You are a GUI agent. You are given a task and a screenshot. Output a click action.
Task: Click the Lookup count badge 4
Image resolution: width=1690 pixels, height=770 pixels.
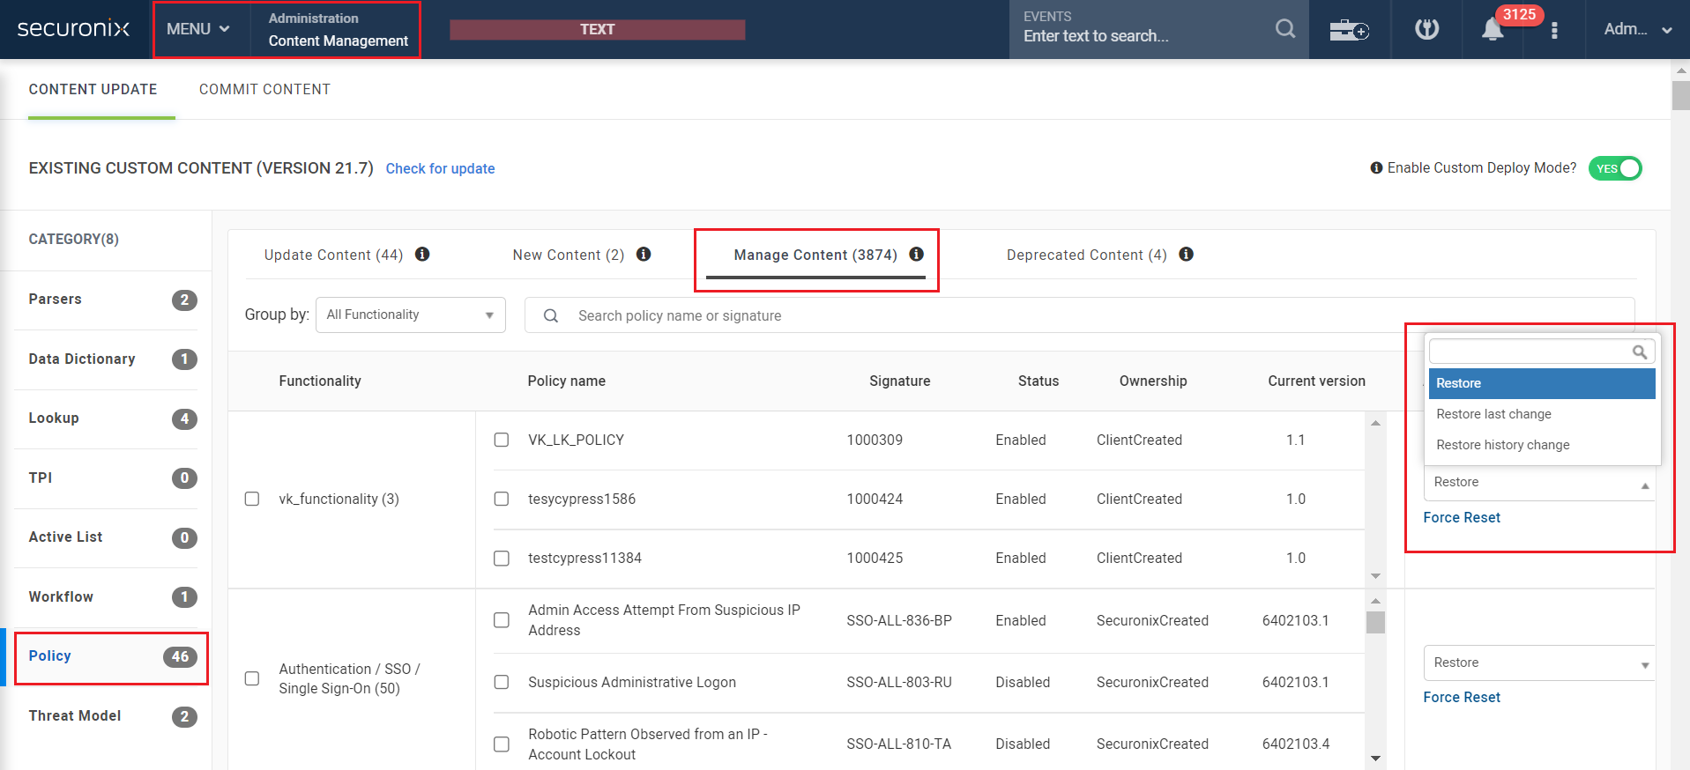click(x=184, y=418)
